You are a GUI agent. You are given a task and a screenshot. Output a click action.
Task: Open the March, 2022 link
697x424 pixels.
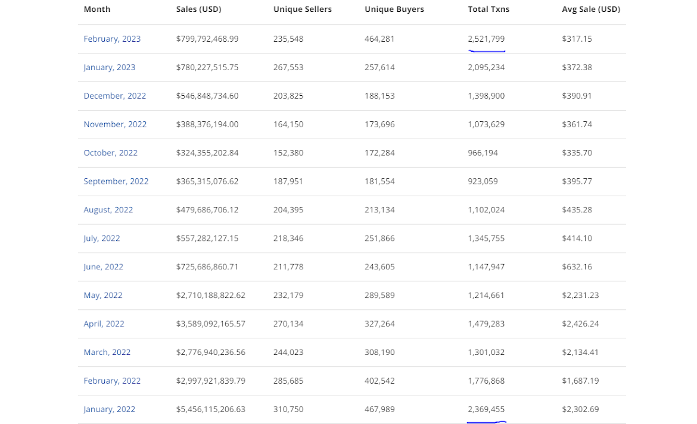click(x=107, y=352)
